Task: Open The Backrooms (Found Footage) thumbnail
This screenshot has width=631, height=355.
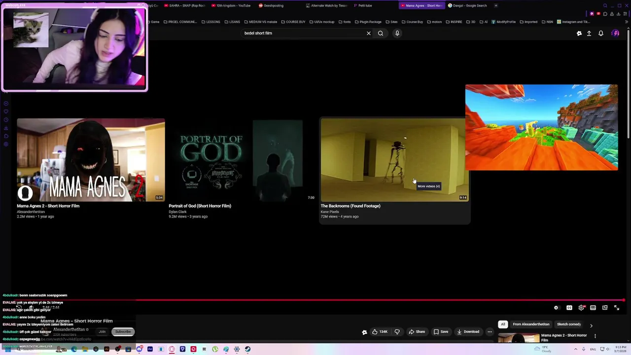Action: 394,160
